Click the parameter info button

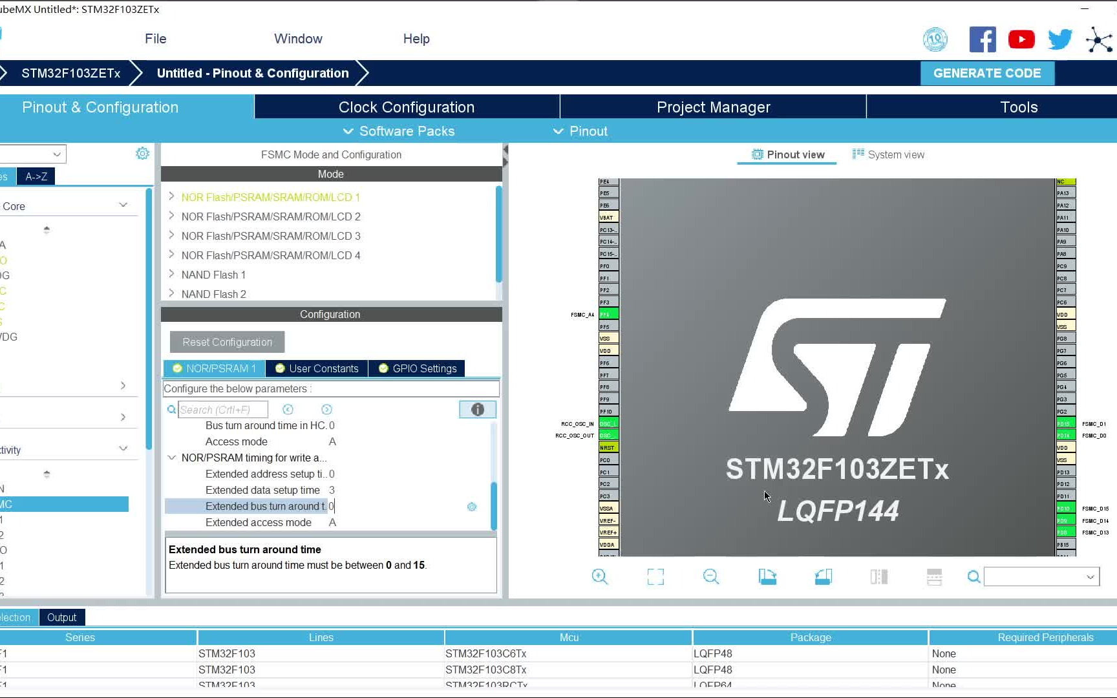[x=478, y=409]
